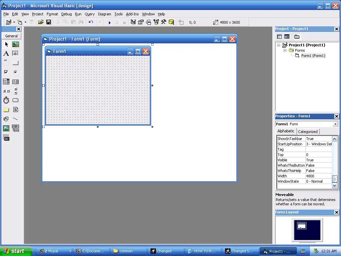Click the Add Form toolbar icon
The height and width of the screenshot is (256, 341).
(20, 22)
